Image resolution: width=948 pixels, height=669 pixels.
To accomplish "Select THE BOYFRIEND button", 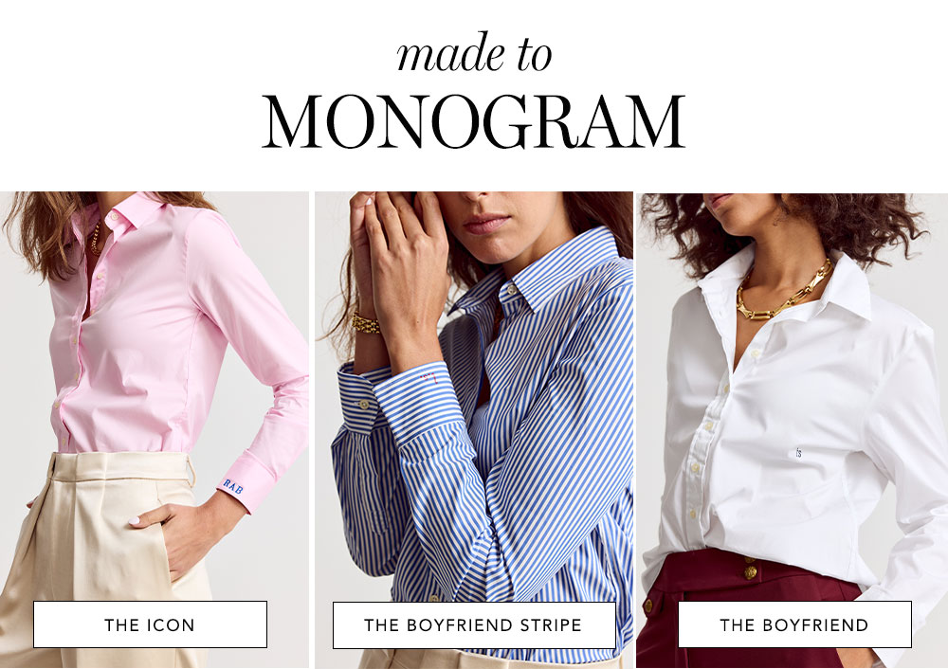I will coord(794,624).
